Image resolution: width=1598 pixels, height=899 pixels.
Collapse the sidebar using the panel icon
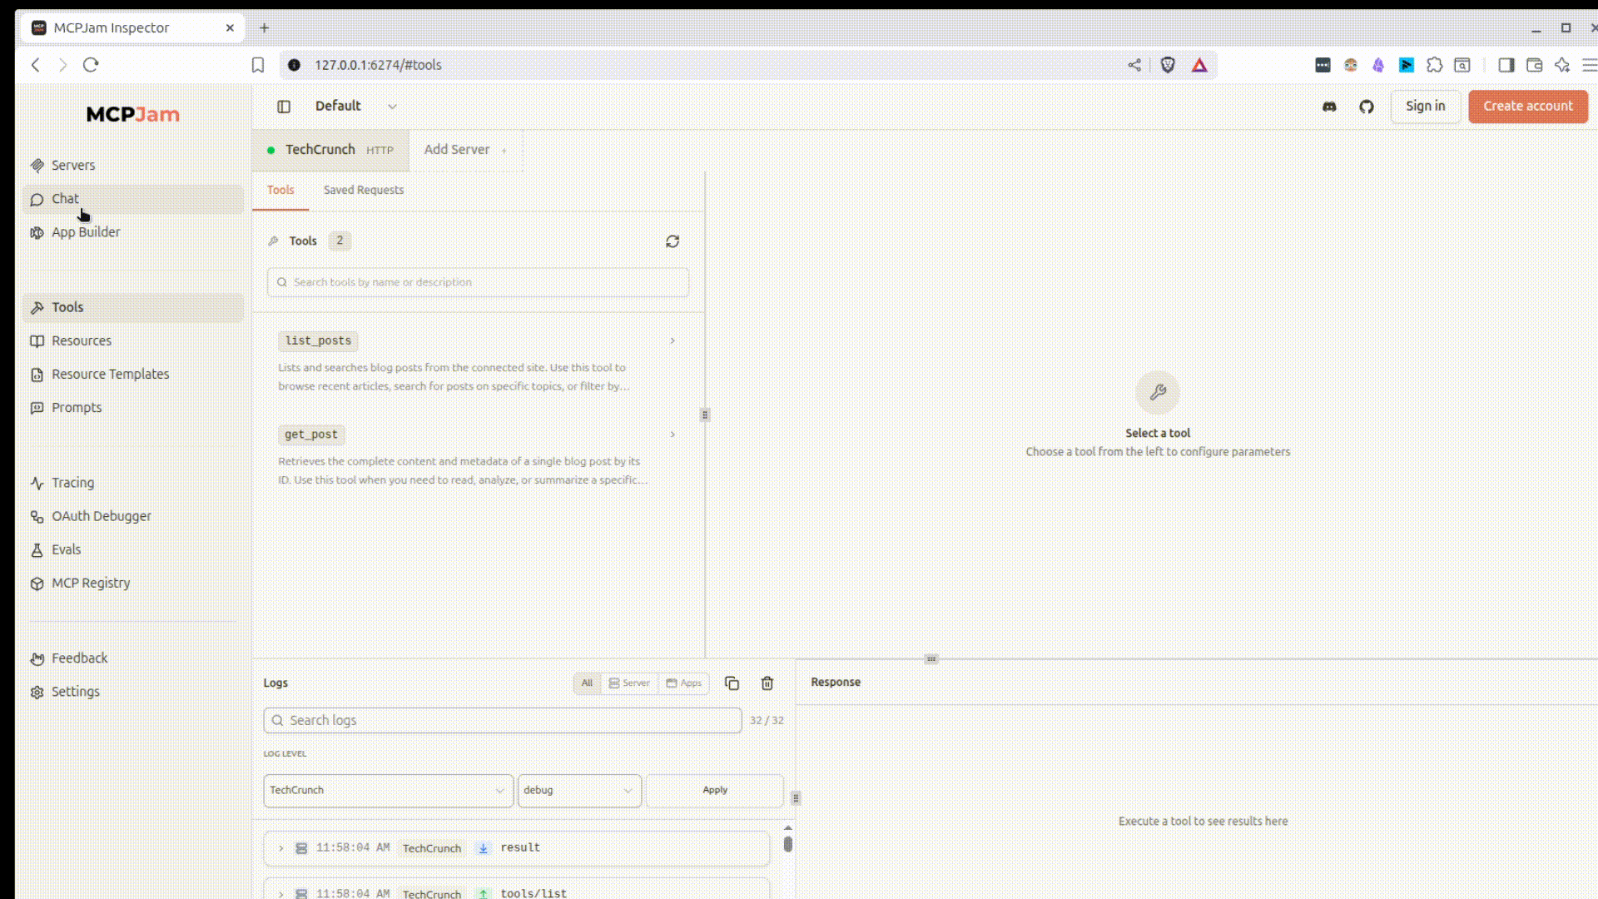pyautogui.click(x=284, y=107)
